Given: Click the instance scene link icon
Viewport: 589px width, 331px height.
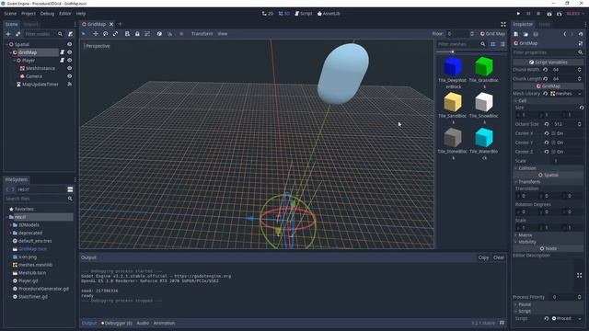Looking at the screenshot, I should (17, 34).
